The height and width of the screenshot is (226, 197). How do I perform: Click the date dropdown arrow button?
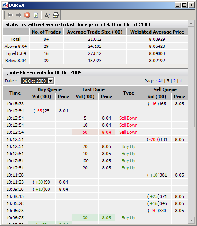click(51, 81)
